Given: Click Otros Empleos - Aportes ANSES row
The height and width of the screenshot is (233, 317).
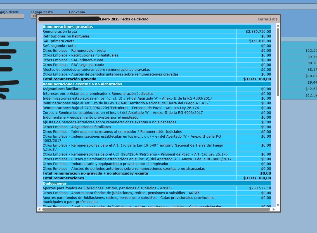Looking at the screenshot, I should [157, 193].
